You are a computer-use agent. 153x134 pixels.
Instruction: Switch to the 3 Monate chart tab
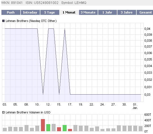[88, 12]
